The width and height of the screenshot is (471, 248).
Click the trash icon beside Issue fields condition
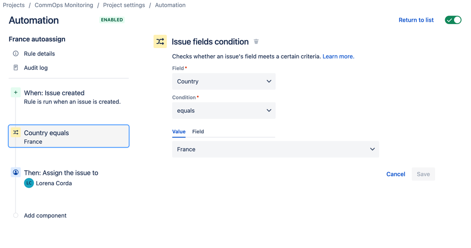pos(256,41)
